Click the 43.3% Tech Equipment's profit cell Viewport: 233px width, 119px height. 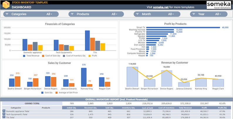222,114
